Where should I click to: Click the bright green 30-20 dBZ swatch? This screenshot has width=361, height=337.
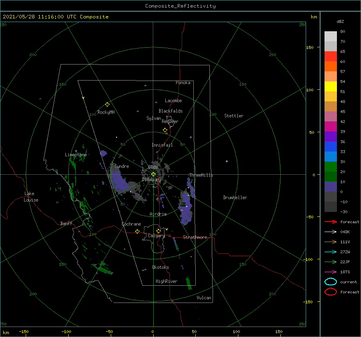point(331,167)
